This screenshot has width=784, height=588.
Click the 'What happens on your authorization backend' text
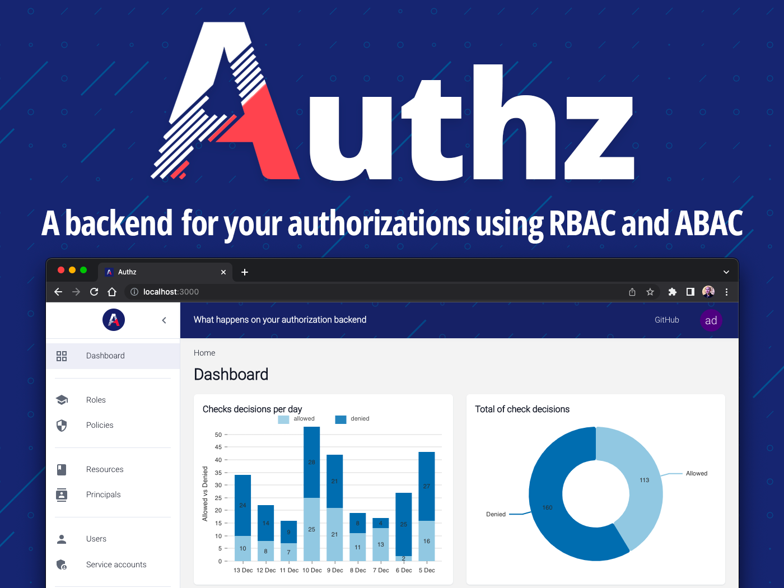point(280,320)
